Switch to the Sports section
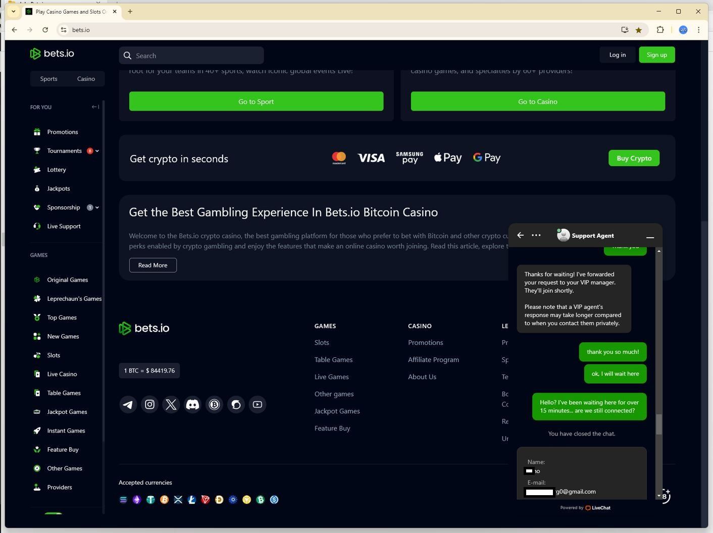This screenshot has height=533, width=713. pyautogui.click(x=49, y=79)
